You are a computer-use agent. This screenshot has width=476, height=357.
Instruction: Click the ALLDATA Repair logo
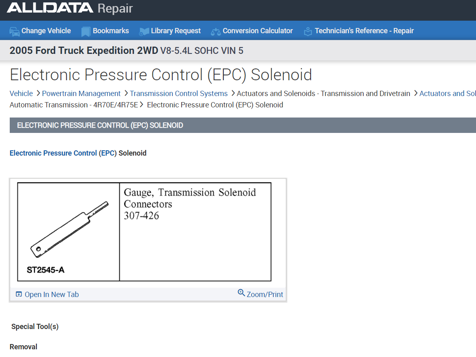tap(70, 9)
